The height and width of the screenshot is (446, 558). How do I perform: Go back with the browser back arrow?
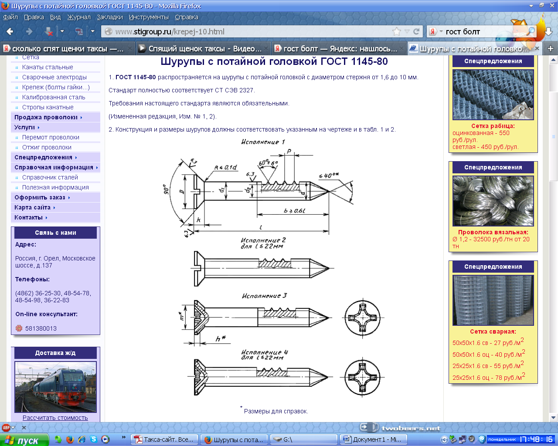(x=10, y=31)
